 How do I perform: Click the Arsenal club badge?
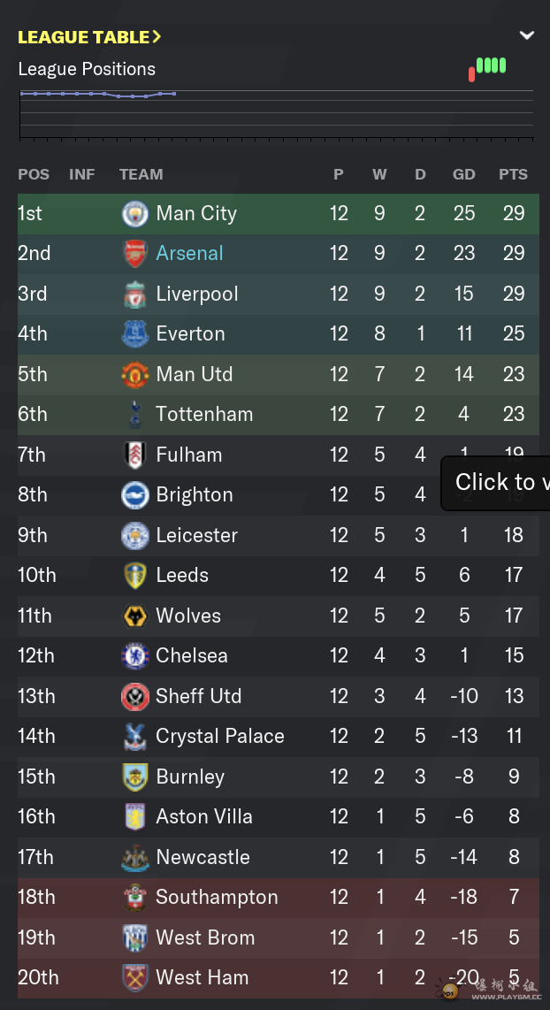[x=135, y=254]
